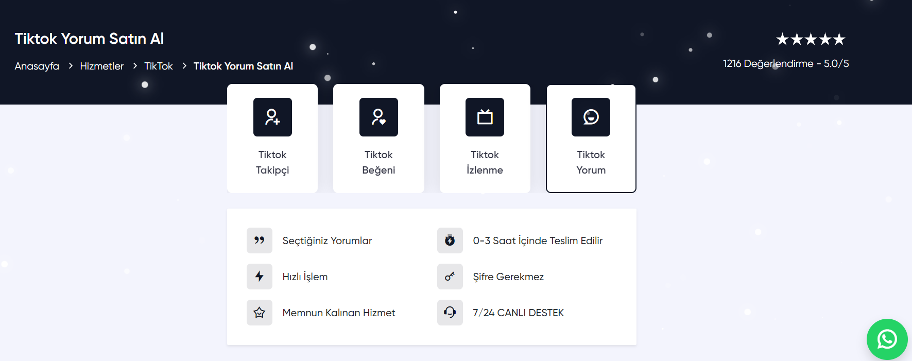912x361 pixels.
Task: Click the star icon beside Memnun Kalınan Hizmet
Action: pos(260,313)
